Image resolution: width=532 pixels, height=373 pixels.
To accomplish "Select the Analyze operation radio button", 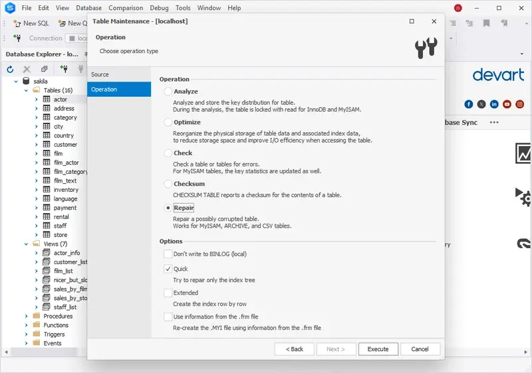I will coord(168,92).
